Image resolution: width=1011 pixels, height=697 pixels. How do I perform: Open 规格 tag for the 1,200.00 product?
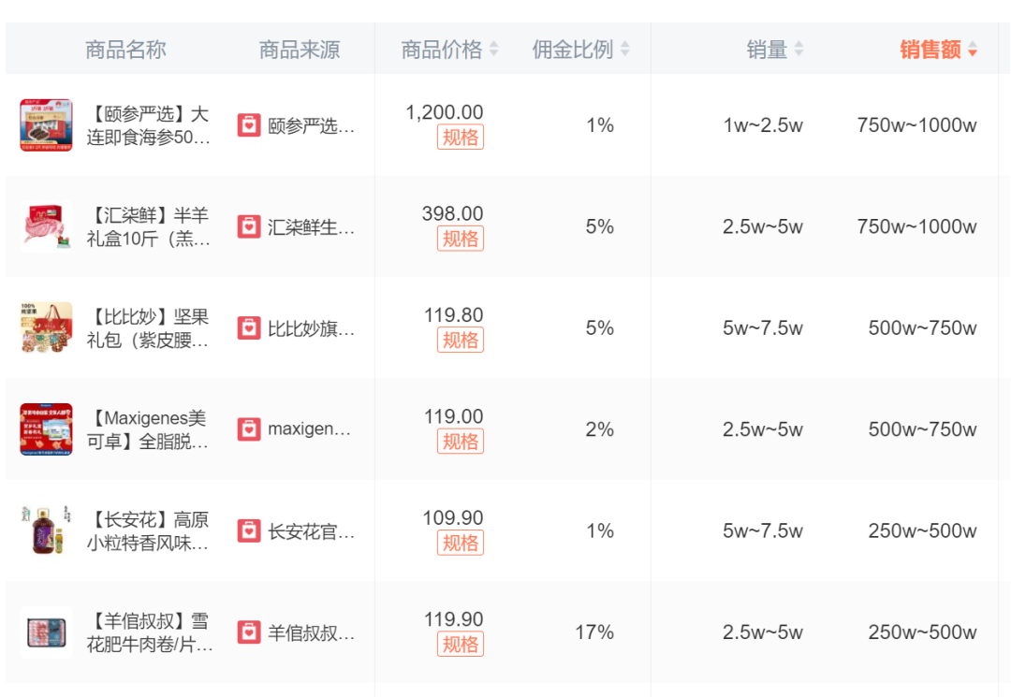coord(461,138)
